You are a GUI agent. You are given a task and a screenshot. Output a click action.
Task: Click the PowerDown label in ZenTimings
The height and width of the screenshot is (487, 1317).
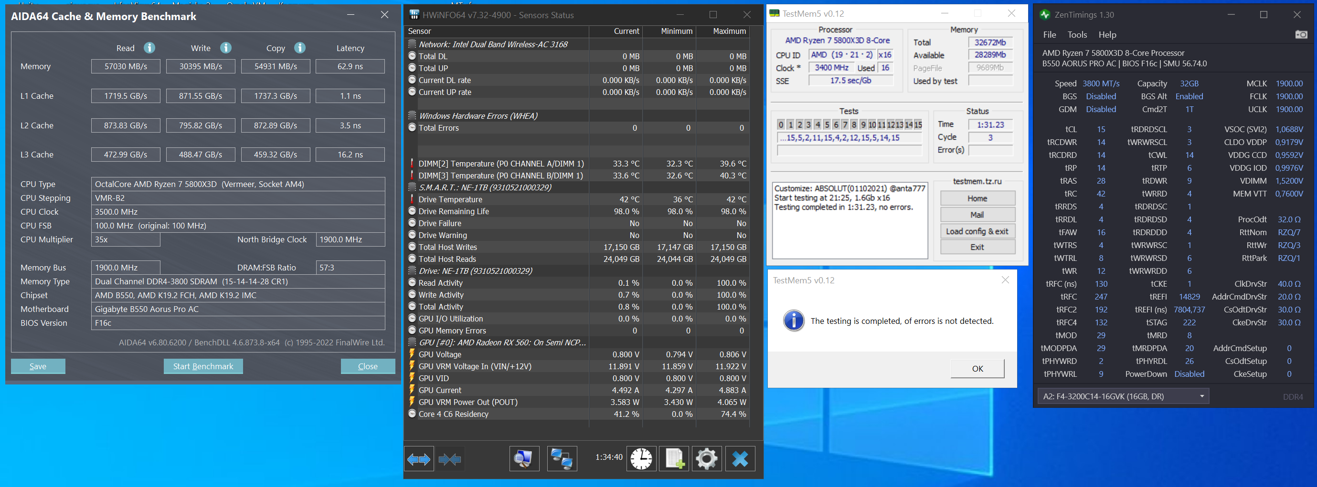tap(1146, 373)
